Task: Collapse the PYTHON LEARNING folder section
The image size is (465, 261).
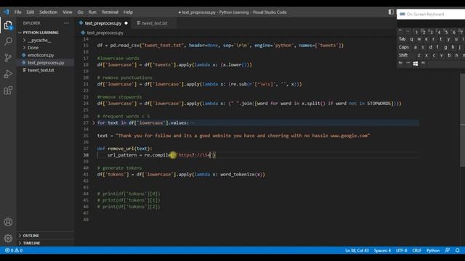Action: coord(41,33)
